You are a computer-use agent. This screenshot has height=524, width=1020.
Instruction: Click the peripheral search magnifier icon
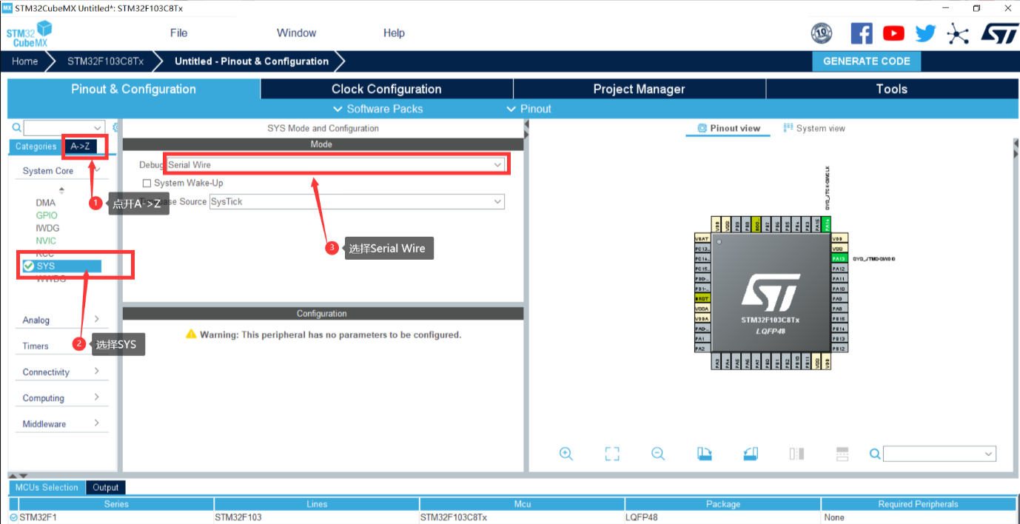[x=17, y=127]
